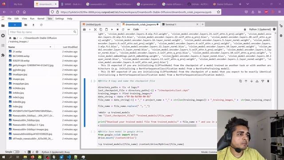Viewport: 284px width, 160px height.
Task: Open the cell type Code dropdown
Action: pos(140,29)
